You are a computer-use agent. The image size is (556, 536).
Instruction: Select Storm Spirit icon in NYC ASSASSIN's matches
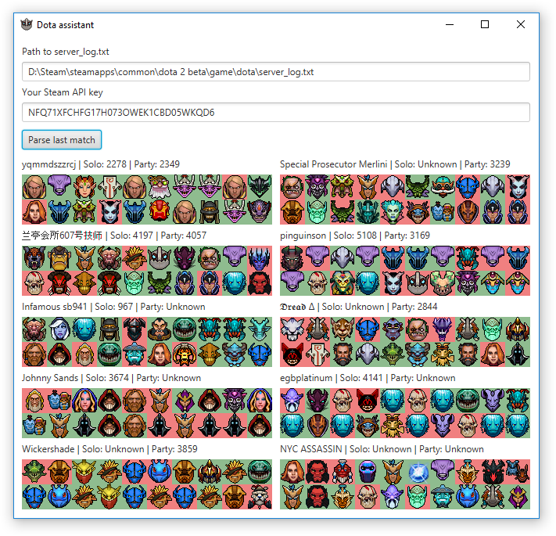[443, 497]
